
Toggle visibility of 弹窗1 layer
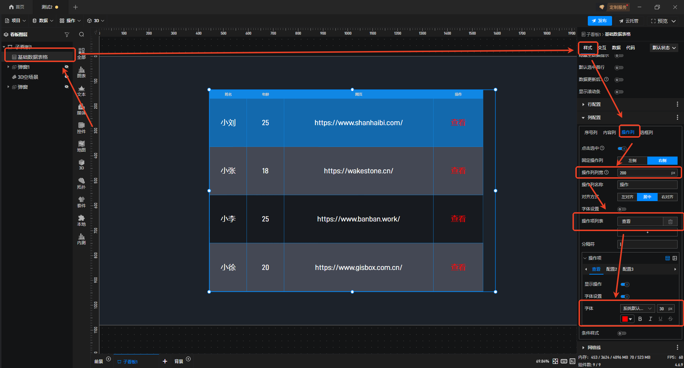(66, 67)
